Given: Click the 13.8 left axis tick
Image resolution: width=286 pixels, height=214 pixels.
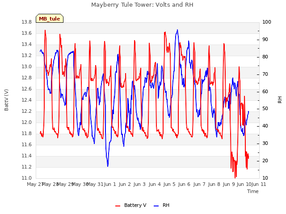Looking at the screenshot, I should tap(27, 22).
